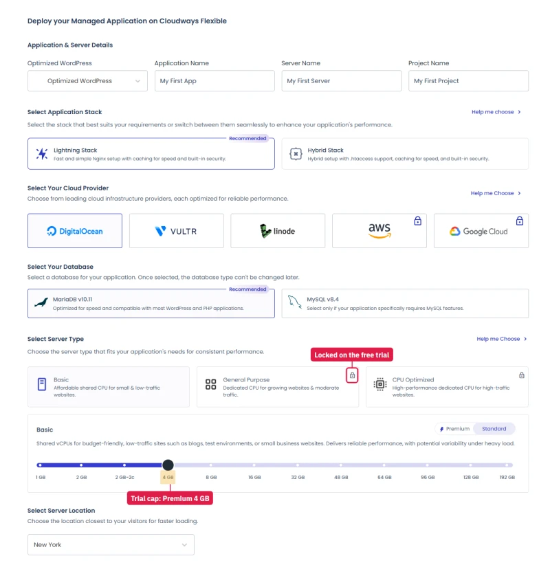Viewport: 550px width, 565px height.
Task: Set server size slider to 2 GB
Action: (x=81, y=465)
